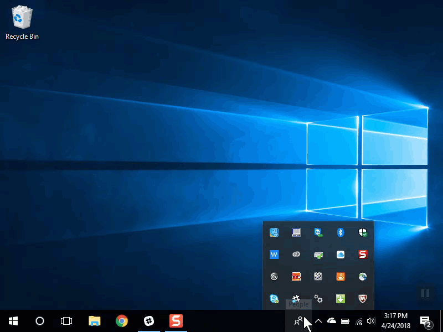The width and height of the screenshot is (443, 332).
Task: Collapse the hidden icons tray chevron
Action: click(x=318, y=321)
